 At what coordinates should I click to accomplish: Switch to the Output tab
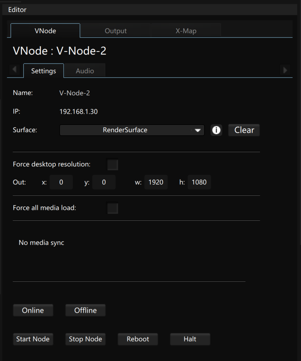tap(116, 31)
